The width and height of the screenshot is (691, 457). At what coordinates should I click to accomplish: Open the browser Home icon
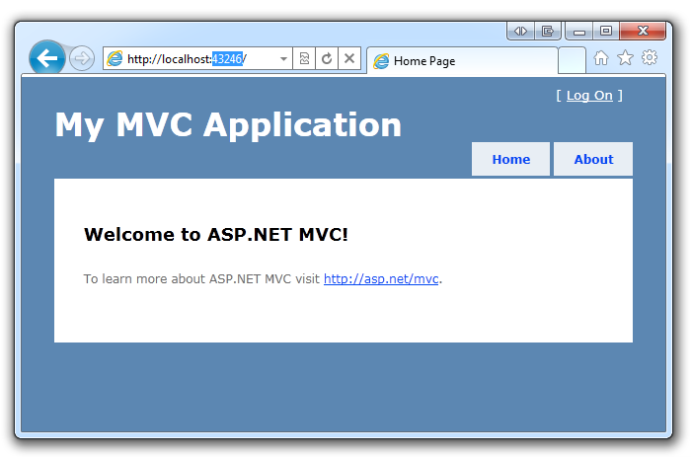coord(600,57)
